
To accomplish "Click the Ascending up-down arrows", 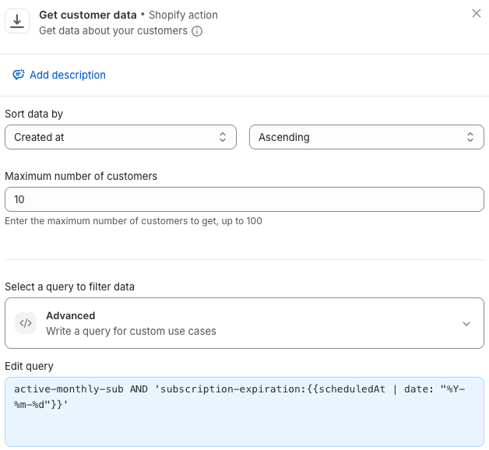I will click(470, 137).
